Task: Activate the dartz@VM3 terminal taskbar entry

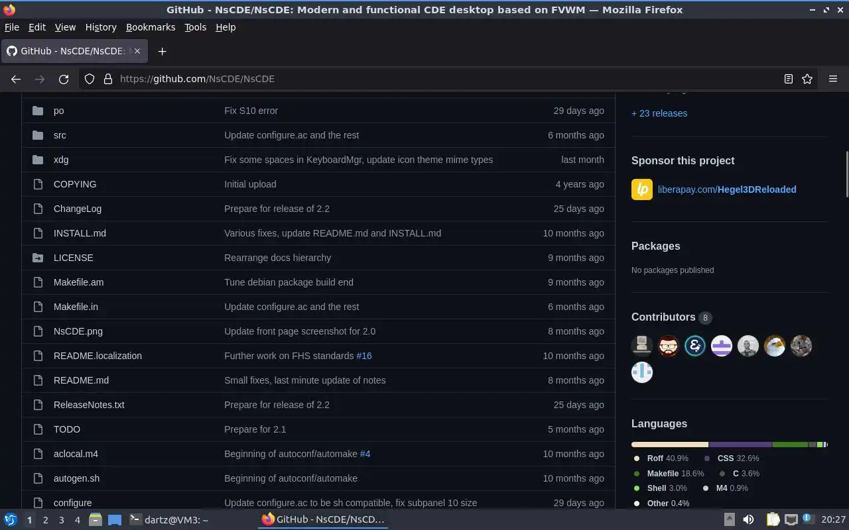Action: click(168, 519)
